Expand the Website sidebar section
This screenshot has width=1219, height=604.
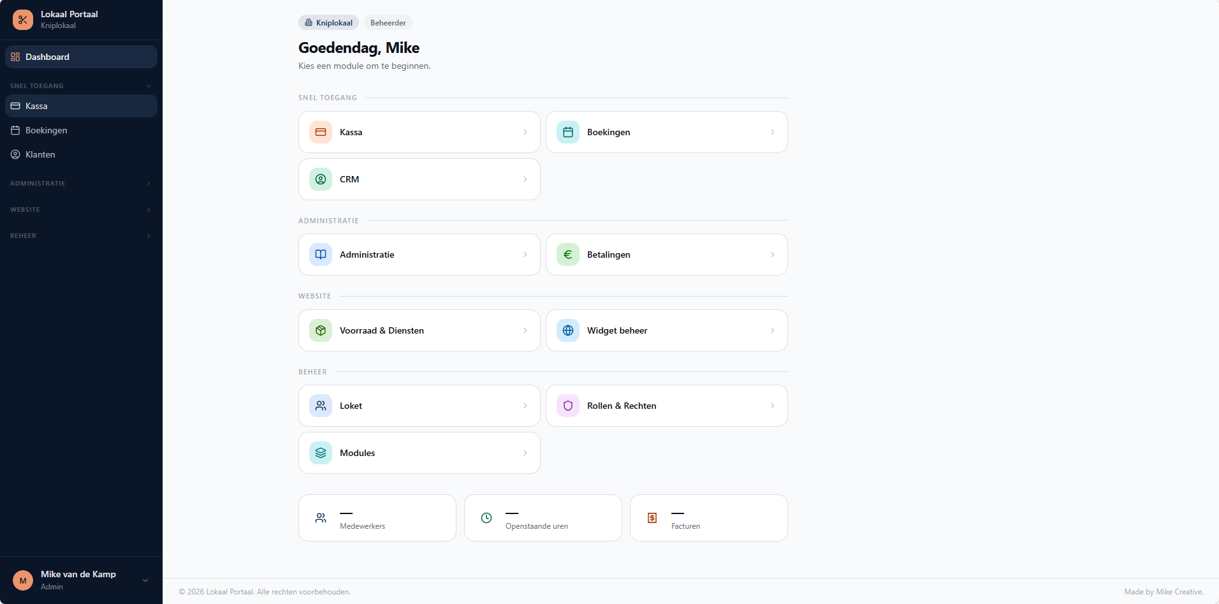(81, 210)
